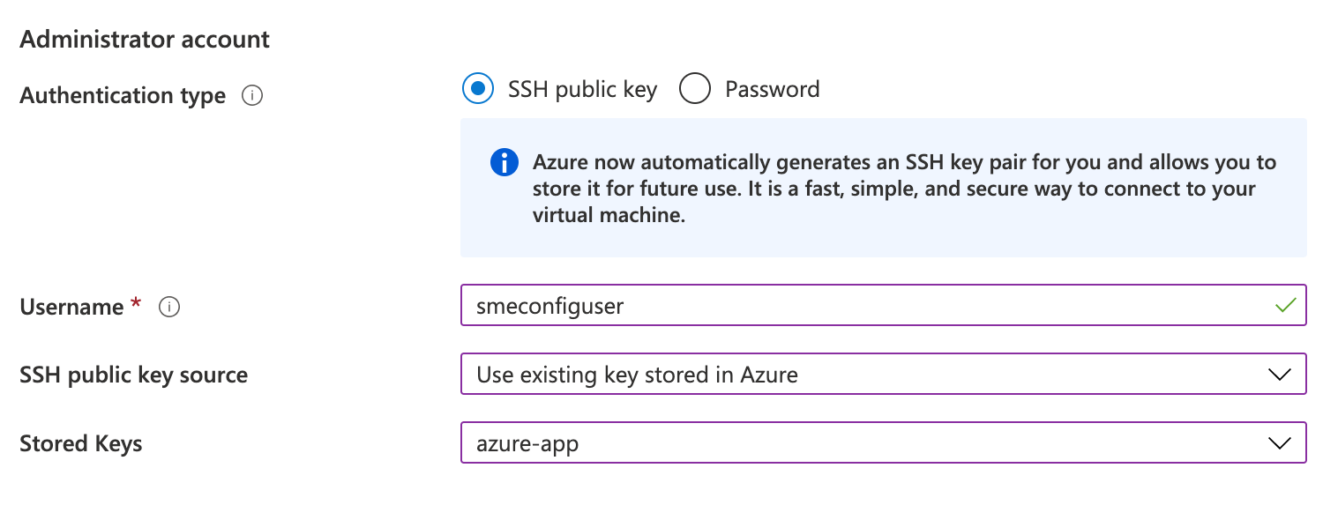Click chevron arrow on SSH public key source
Image resolution: width=1323 pixels, height=520 pixels.
[1279, 375]
